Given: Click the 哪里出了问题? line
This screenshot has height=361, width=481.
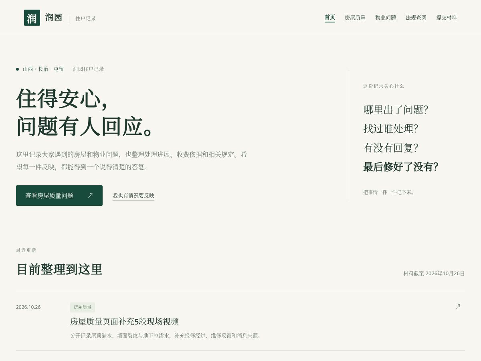Looking at the screenshot, I should (396, 110).
